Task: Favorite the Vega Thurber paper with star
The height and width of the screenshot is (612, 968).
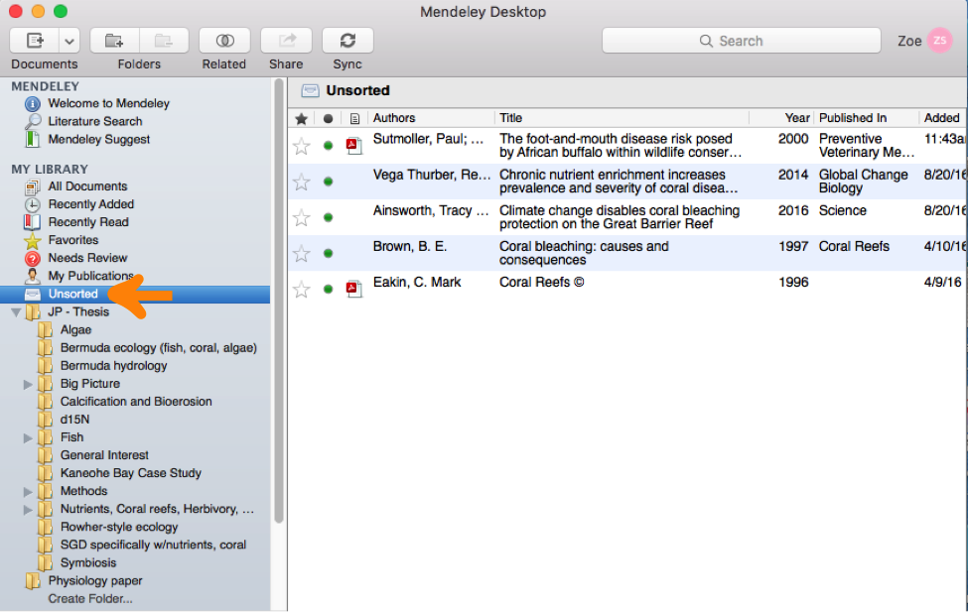Action: pos(301,182)
